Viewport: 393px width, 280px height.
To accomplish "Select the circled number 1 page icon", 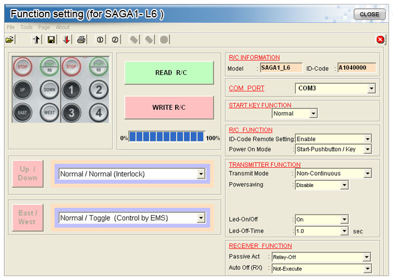I will (100, 40).
